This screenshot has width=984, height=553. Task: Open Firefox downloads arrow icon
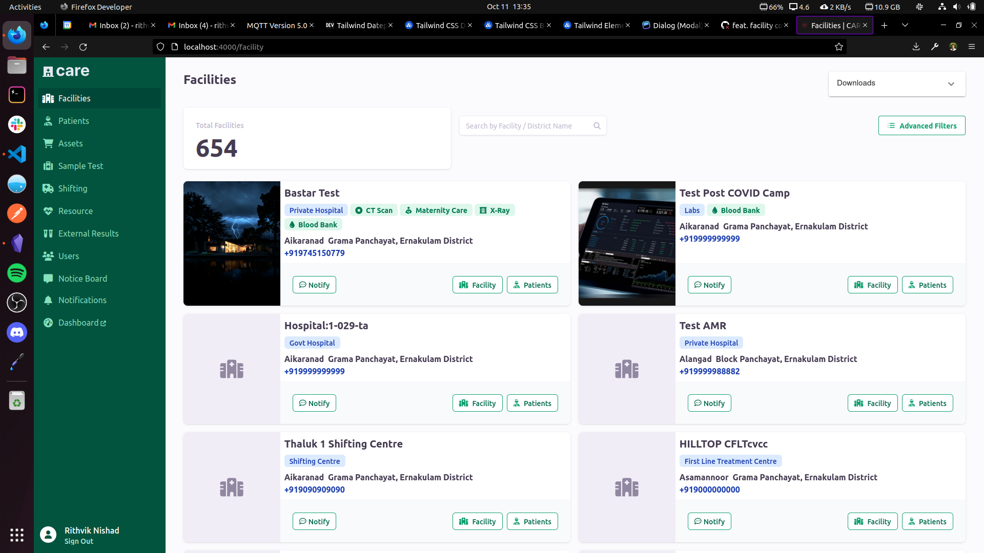(x=916, y=47)
